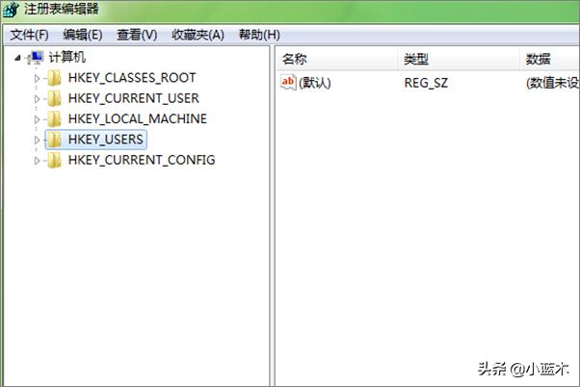Image resolution: width=580 pixels, height=387 pixels.
Task: Sort by the 类型 column header
Action: pos(459,59)
